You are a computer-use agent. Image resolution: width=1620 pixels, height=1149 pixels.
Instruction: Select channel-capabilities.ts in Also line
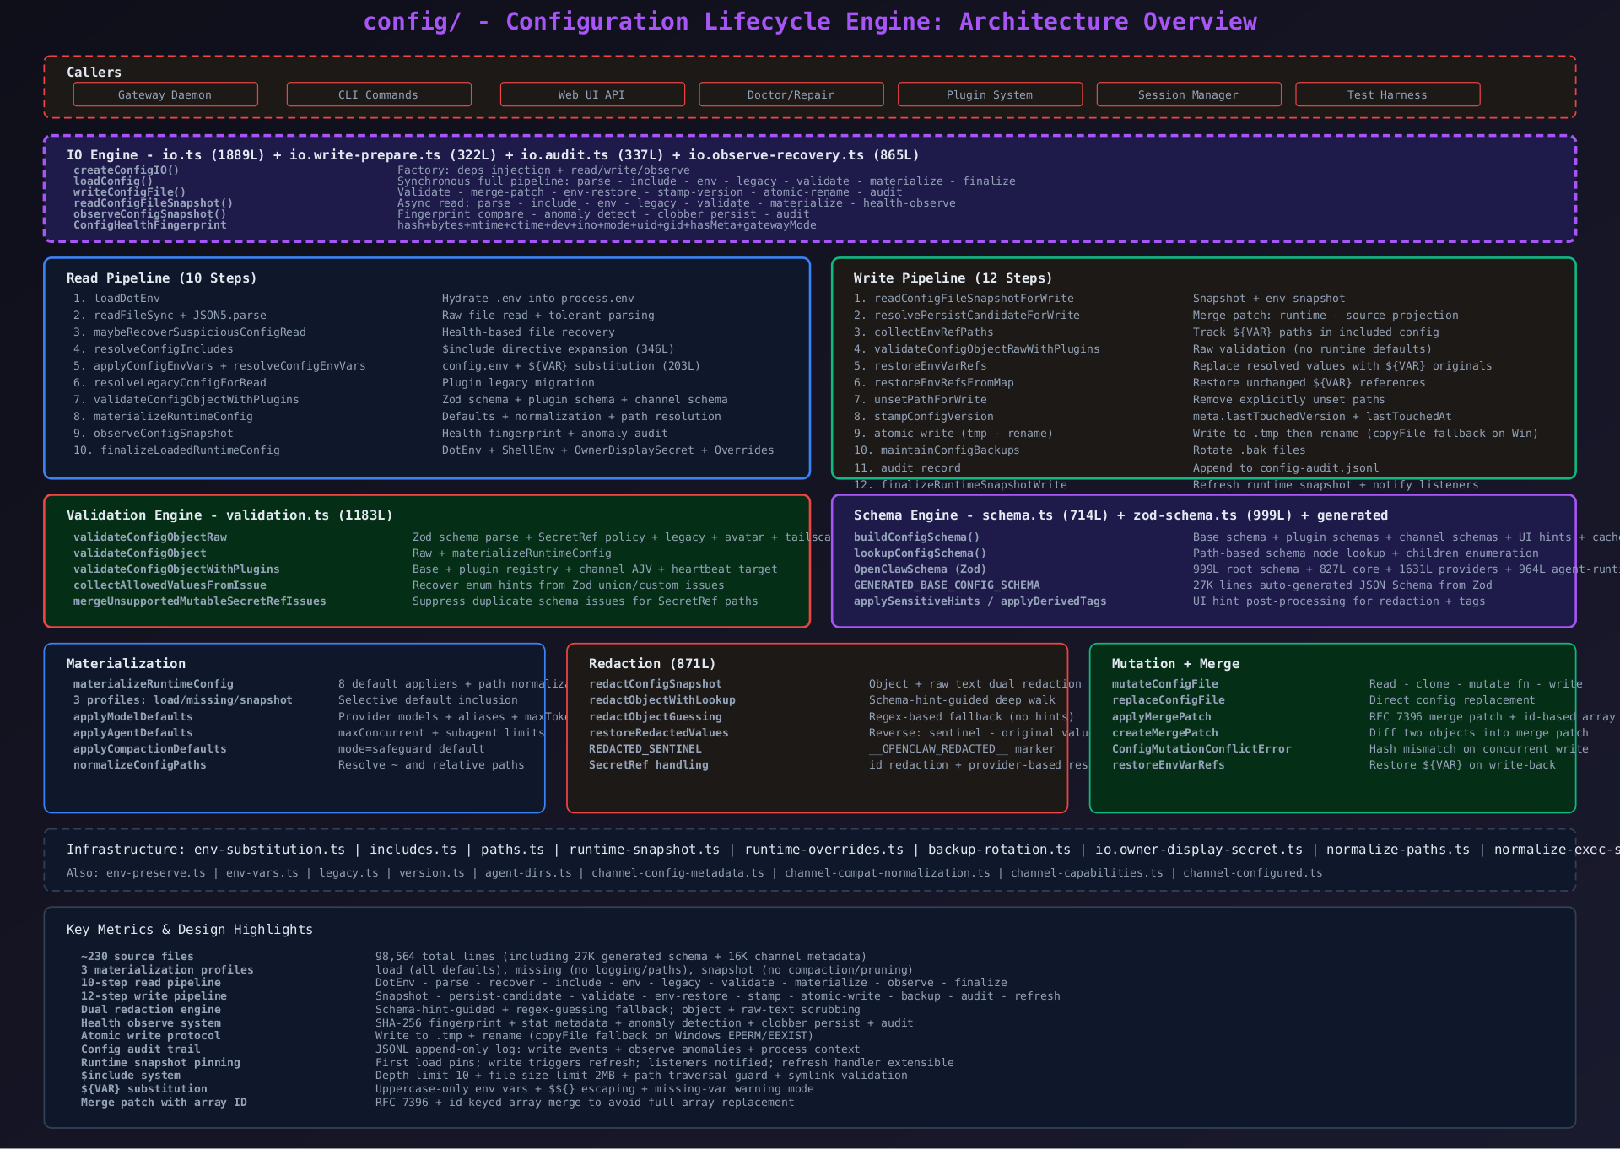click(x=1087, y=873)
